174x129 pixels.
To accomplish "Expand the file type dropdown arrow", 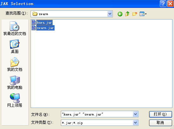I will (135, 123).
